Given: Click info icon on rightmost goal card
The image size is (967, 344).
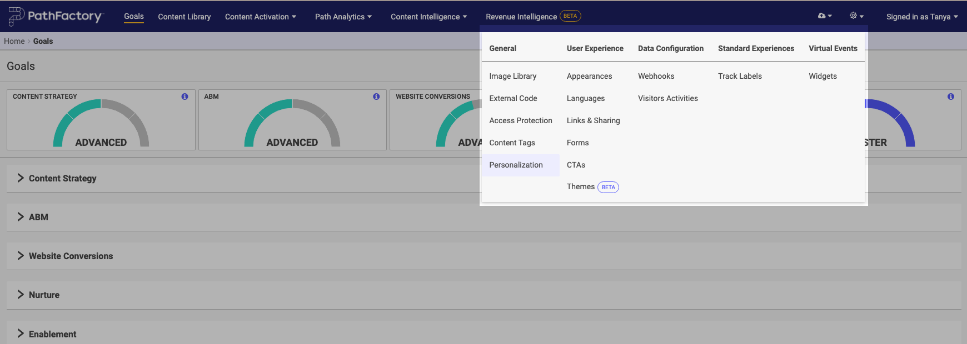Looking at the screenshot, I should (x=951, y=97).
